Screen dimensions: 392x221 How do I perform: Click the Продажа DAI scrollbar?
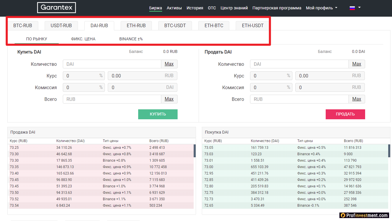195,151
